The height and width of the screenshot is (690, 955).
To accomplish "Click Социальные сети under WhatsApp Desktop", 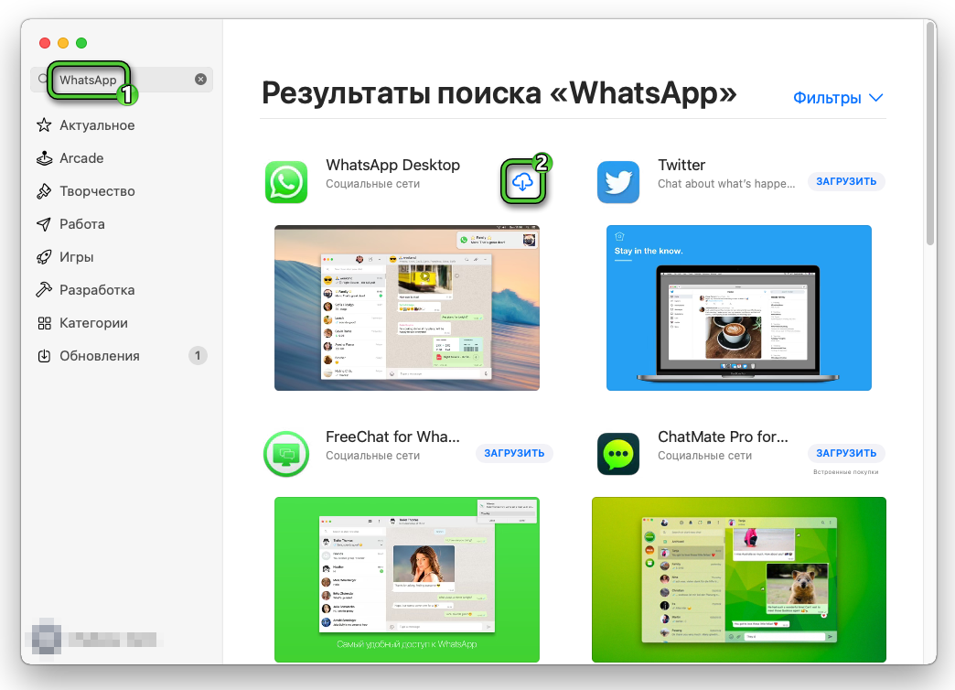I will coord(372,183).
